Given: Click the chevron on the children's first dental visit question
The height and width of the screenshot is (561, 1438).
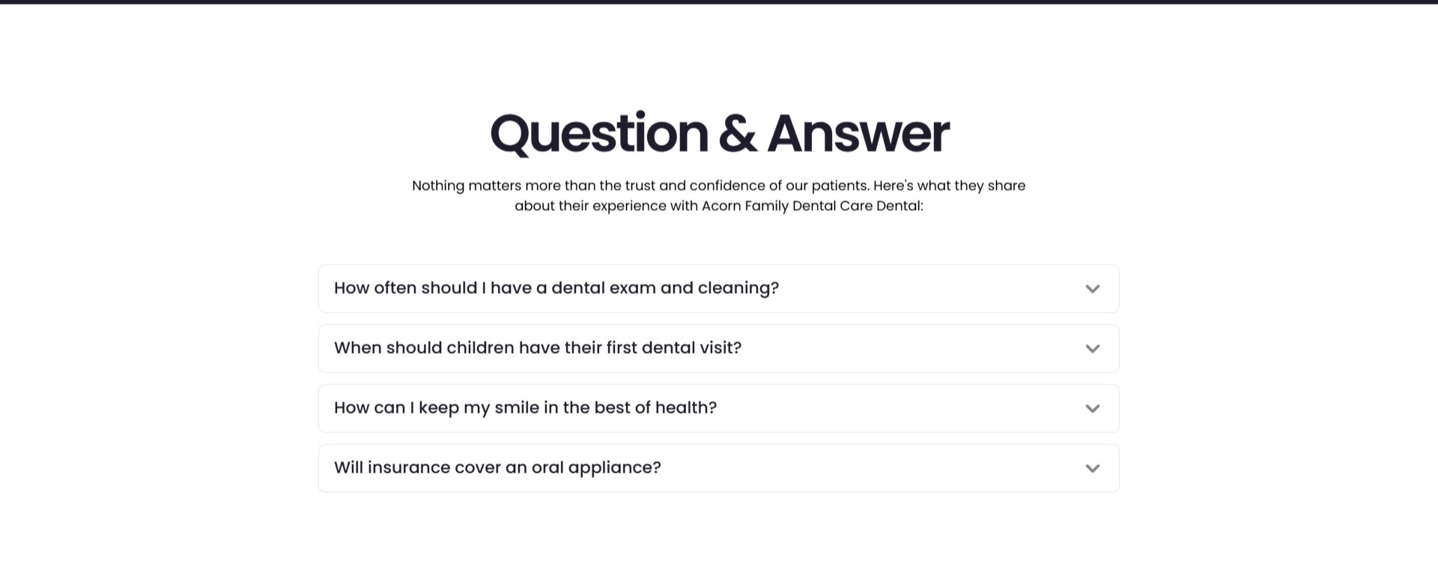Looking at the screenshot, I should pyautogui.click(x=1092, y=348).
